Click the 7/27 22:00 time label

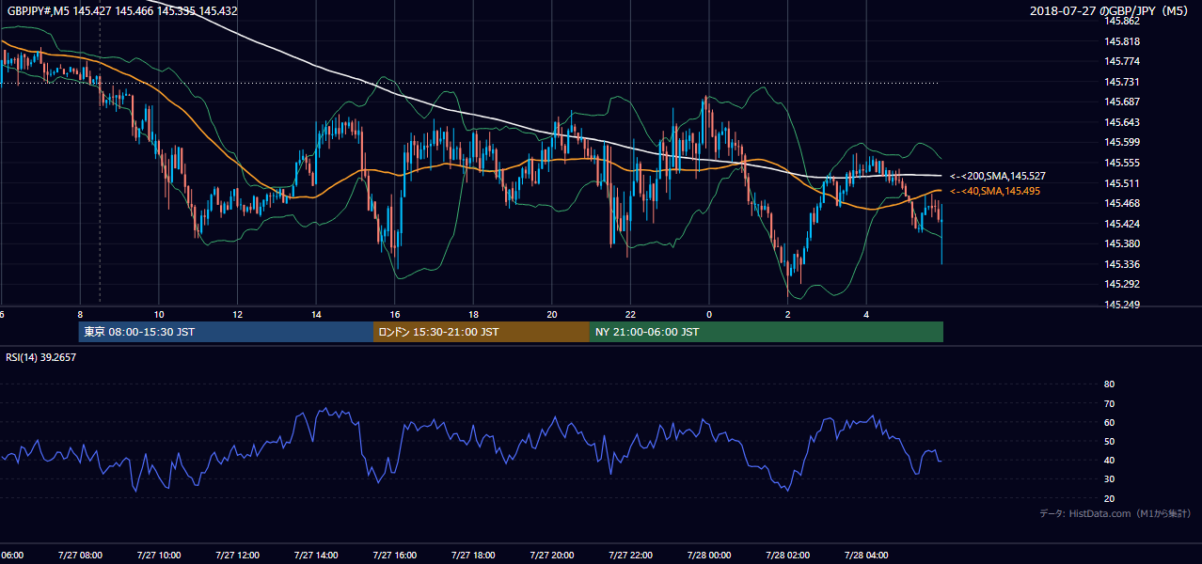point(630,555)
